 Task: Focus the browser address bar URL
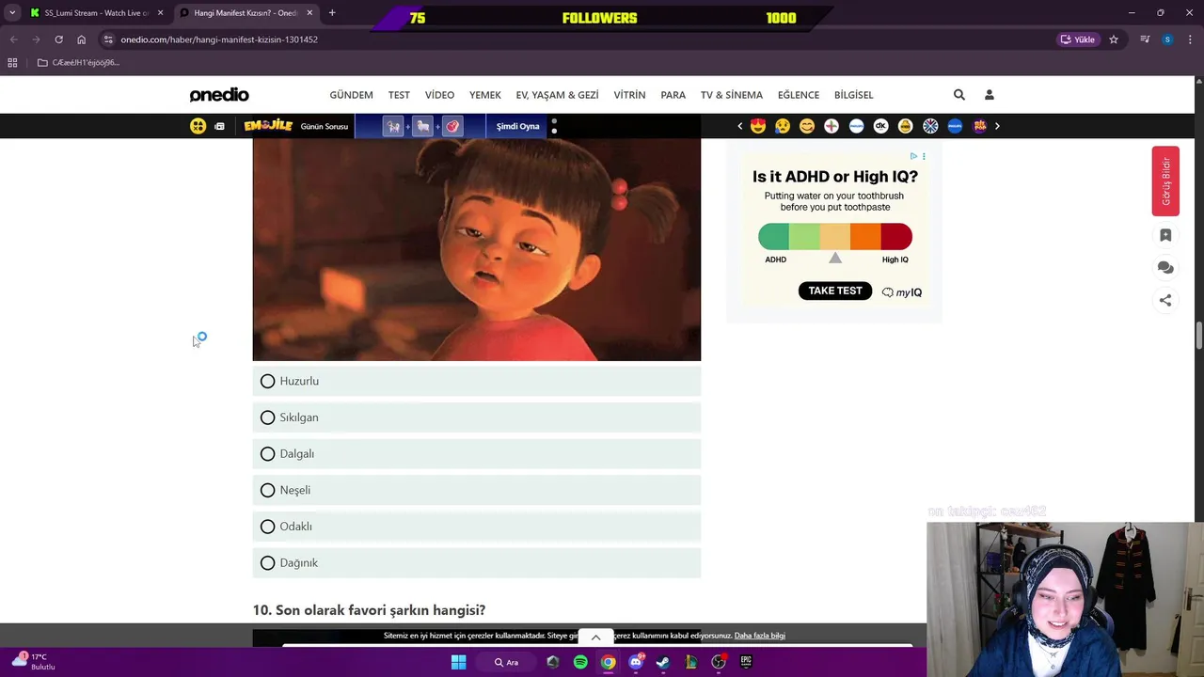(219, 39)
